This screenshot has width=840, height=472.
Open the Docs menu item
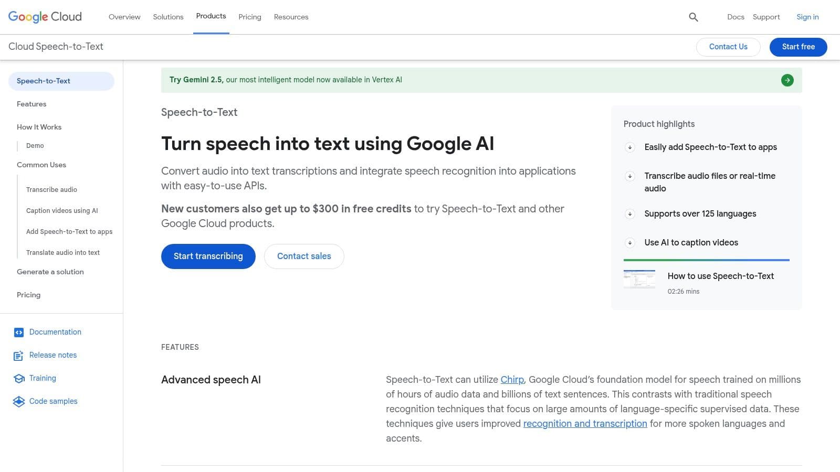point(736,17)
